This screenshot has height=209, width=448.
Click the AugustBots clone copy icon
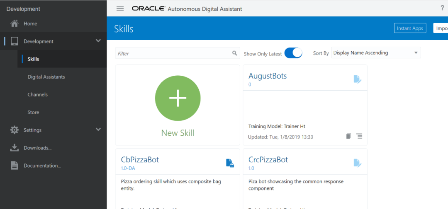348,136
